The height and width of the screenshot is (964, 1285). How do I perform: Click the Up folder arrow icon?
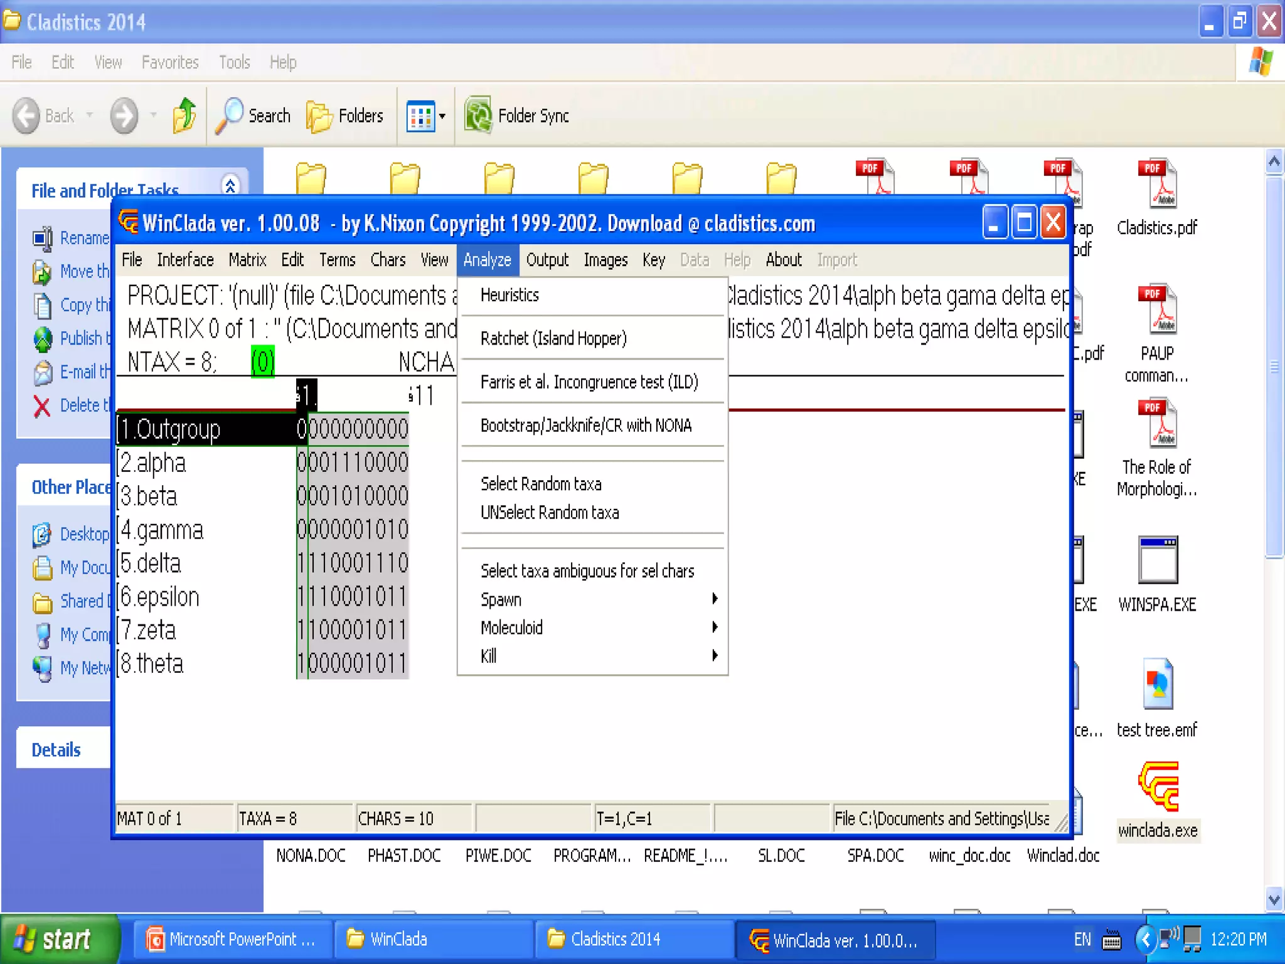(x=184, y=115)
